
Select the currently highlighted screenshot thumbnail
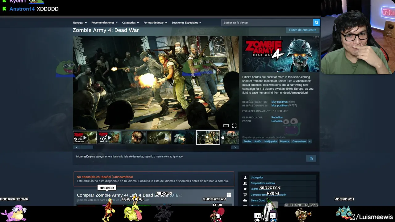[x=208, y=138]
